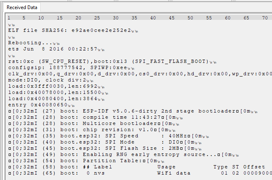Click the Rebooting... text line
The height and width of the screenshot is (180, 272).
pyautogui.click(x=34, y=43)
